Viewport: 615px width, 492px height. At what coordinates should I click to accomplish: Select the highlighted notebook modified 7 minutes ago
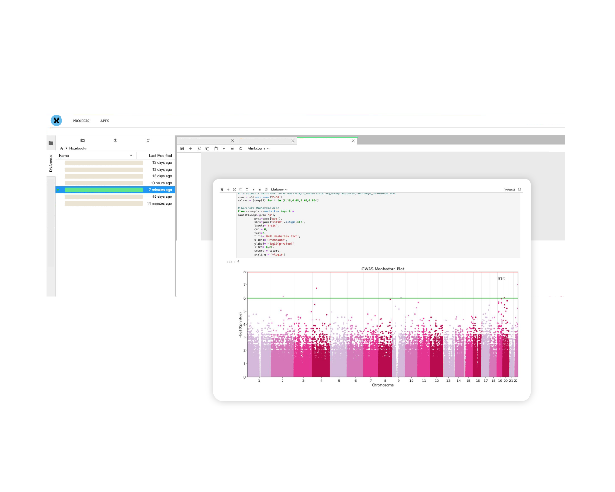tap(103, 190)
